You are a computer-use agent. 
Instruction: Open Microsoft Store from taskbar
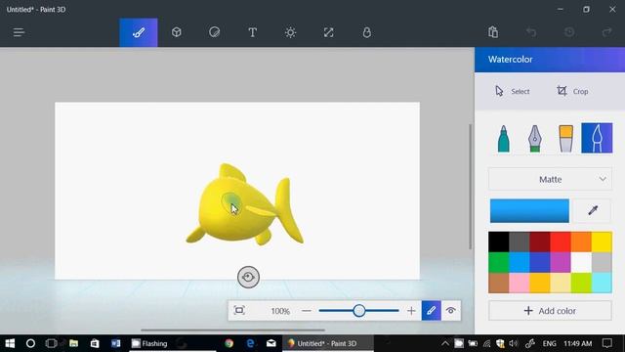95,343
